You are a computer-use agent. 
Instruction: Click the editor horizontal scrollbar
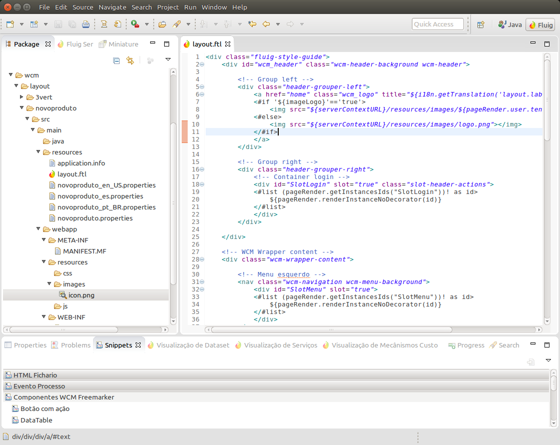click(x=330, y=330)
